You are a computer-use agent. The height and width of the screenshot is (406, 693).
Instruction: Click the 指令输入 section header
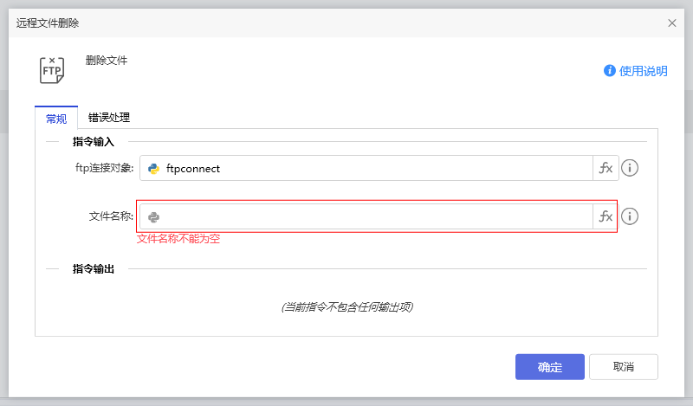pos(94,141)
